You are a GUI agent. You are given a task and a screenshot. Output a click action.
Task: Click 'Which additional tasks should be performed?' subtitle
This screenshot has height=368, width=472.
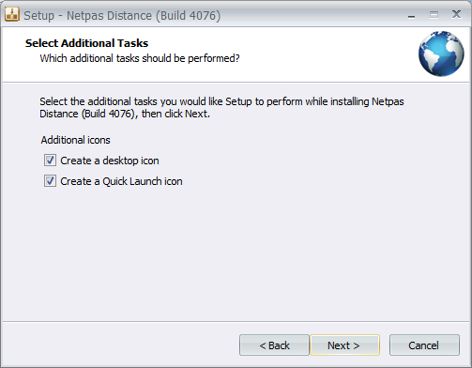pyautogui.click(x=140, y=58)
